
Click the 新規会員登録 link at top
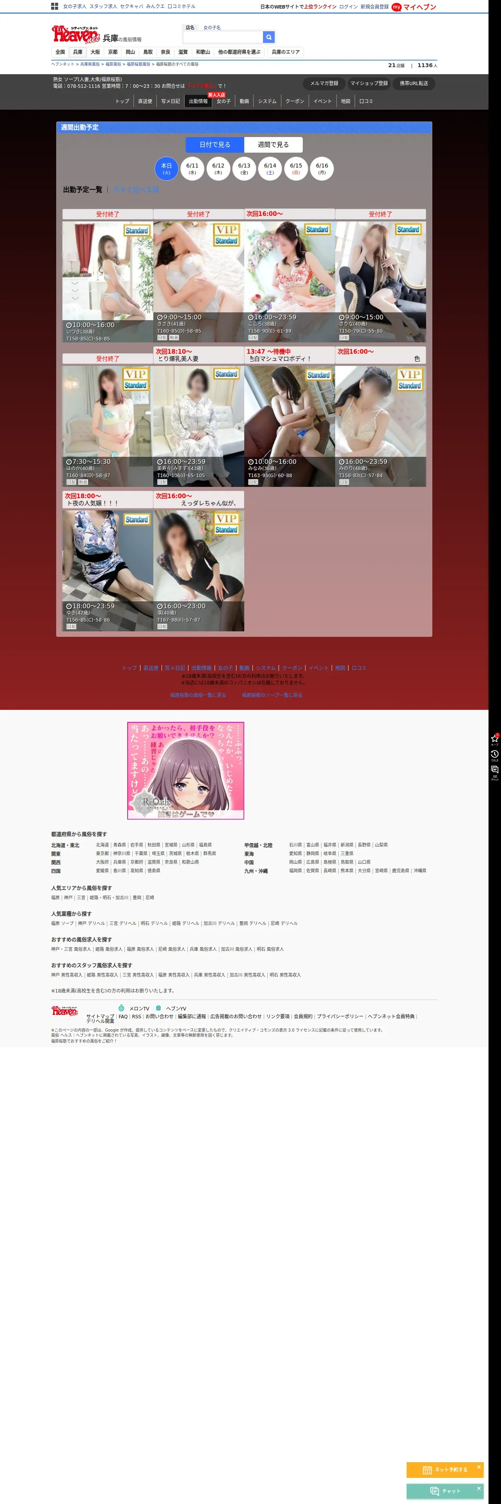(x=375, y=7)
